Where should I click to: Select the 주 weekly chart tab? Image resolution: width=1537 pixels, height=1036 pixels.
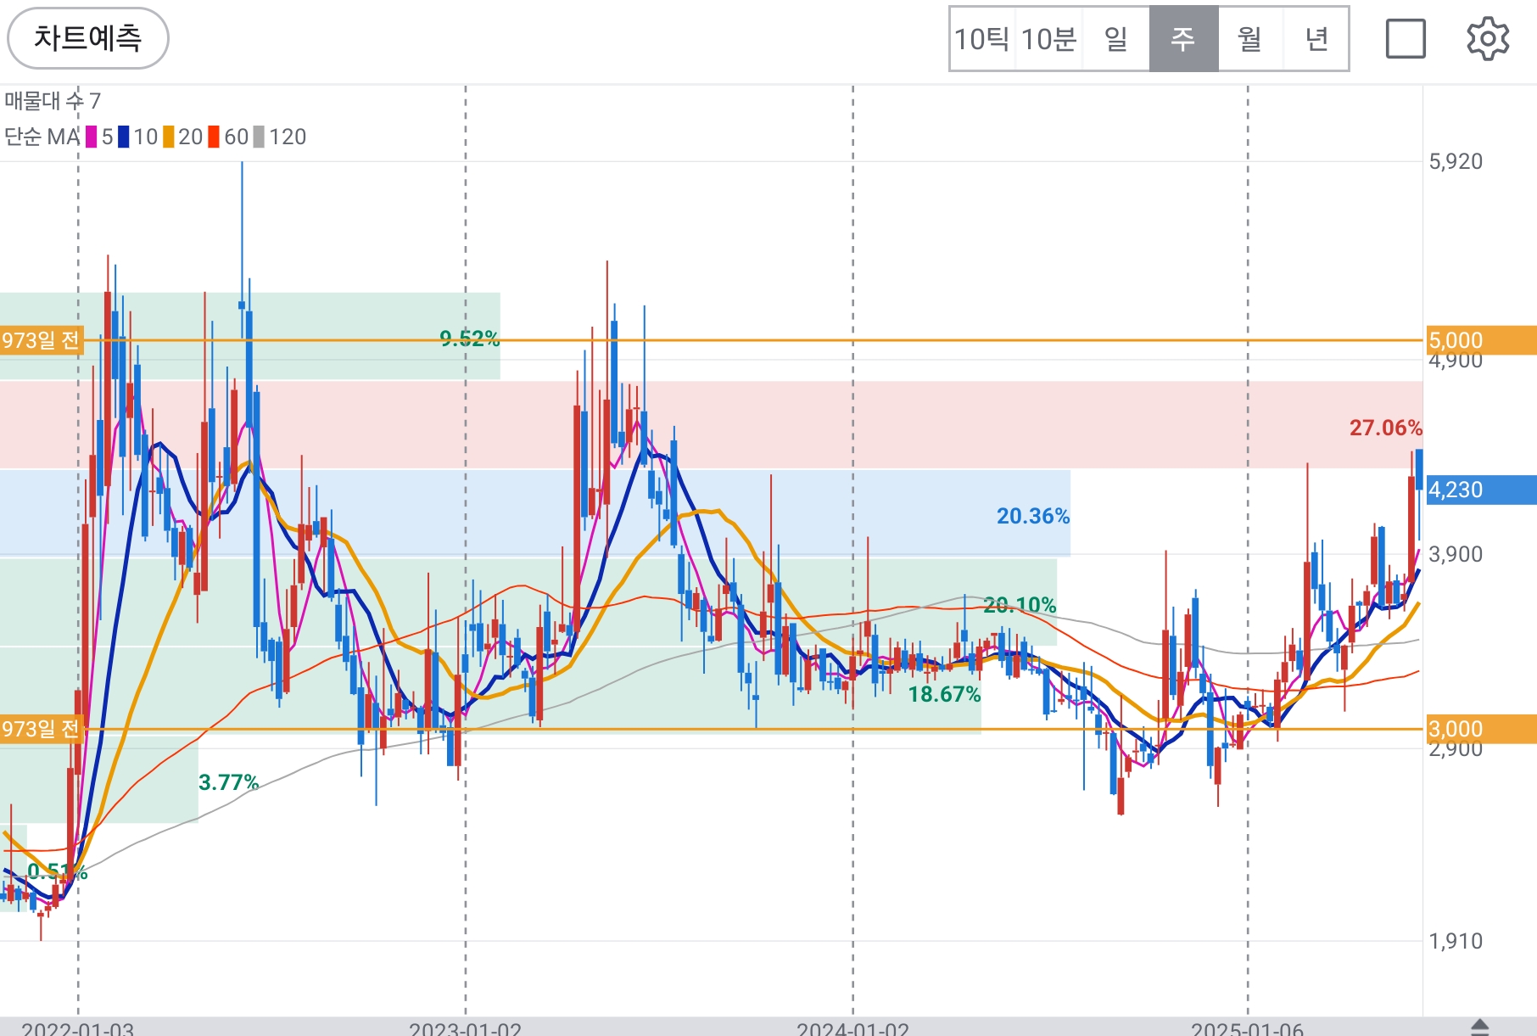(1183, 39)
